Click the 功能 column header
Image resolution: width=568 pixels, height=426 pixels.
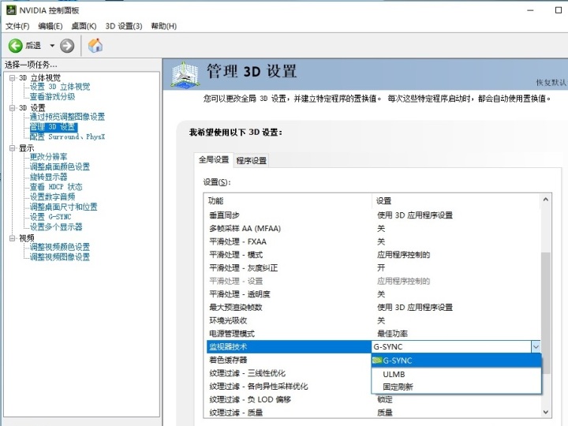click(289, 200)
